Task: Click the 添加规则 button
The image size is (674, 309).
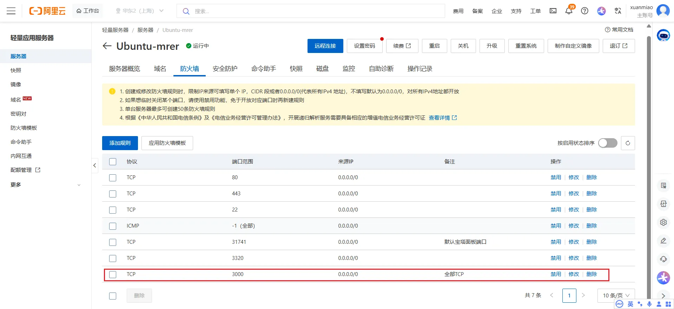Action: (x=120, y=143)
